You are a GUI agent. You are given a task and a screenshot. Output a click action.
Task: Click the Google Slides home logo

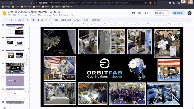[x=4, y=13]
